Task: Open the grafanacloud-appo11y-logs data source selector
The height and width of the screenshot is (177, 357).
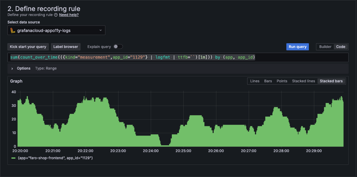Action: pos(56,30)
